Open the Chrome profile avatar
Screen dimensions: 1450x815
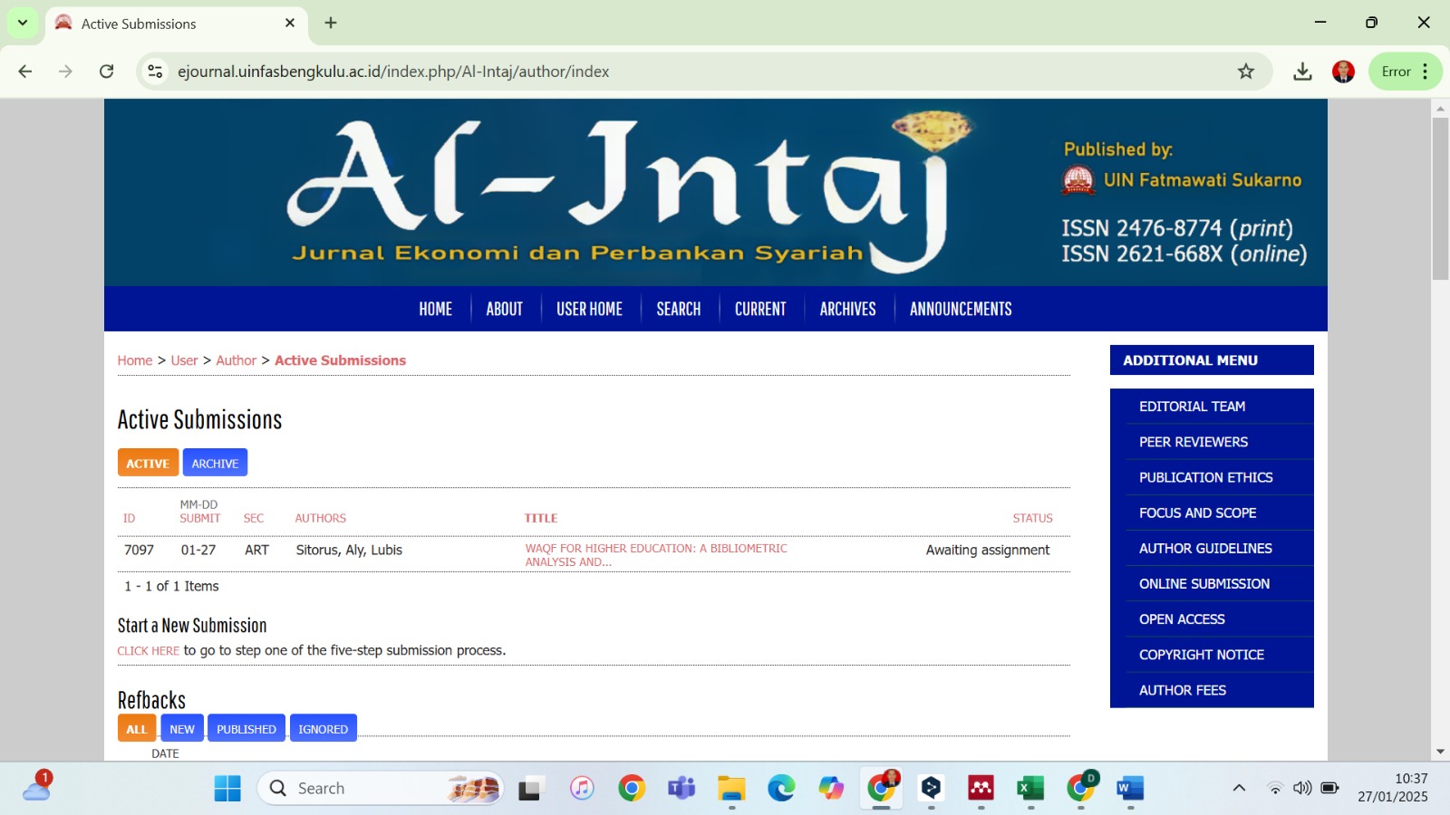coord(1343,72)
